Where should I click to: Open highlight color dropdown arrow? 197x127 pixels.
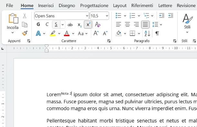tap(59, 33)
